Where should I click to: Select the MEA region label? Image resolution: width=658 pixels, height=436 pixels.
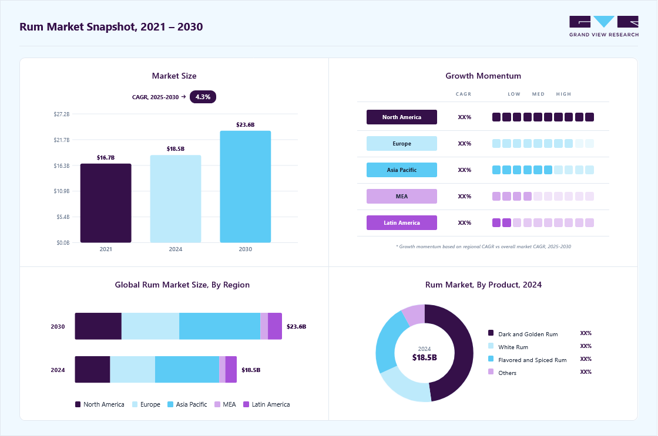pos(402,196)
